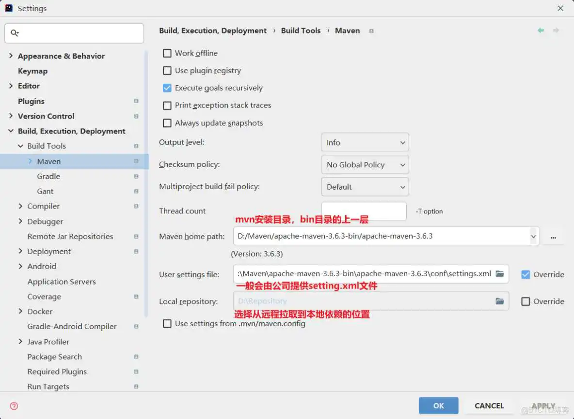Screen dimensions: 574x419
Task: Click the back navigation arrow at top right
Action: pyautogui.click(x=541, y=30)
